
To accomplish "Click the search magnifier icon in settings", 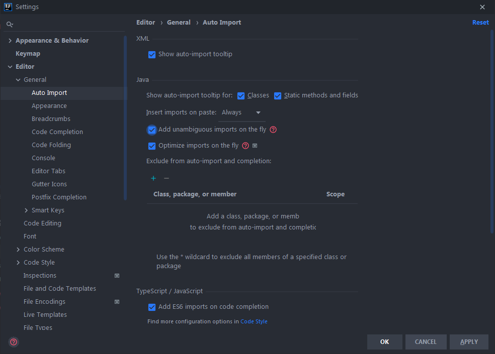I will click(x=10, y=24).
